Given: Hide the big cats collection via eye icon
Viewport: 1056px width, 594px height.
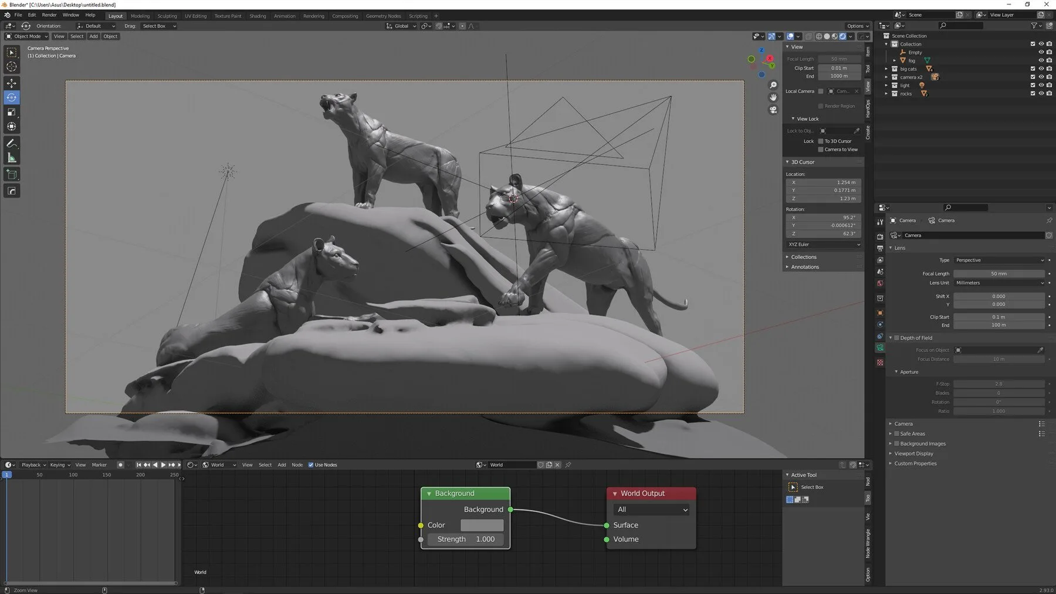Looking at the screenshot, I should [1041, 69].
